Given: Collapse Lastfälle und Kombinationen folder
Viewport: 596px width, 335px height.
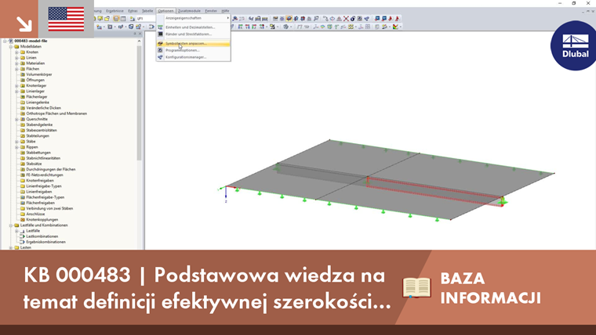Looking at the screenshot, I should pyautogui.click(x=11, y=225).
